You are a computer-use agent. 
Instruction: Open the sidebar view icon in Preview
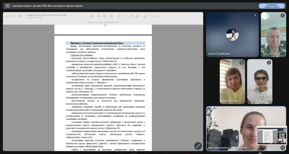tap(20, 16)
